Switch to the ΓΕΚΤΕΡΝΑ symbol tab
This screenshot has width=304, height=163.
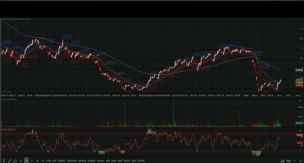pos(72,161)
